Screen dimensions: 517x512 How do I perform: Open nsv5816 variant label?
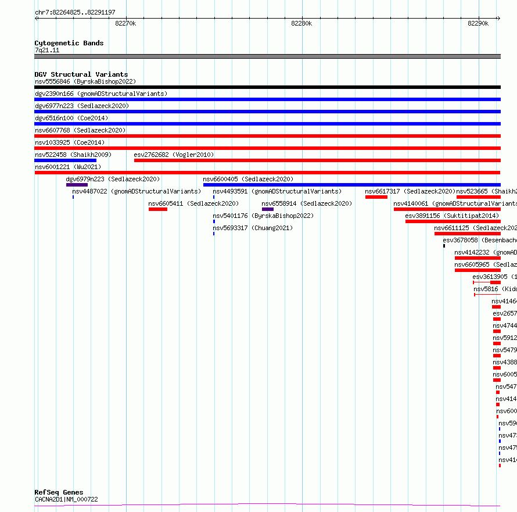pos(495,289)
